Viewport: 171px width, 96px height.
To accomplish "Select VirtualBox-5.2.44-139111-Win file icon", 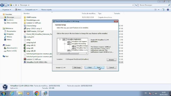I will [25, 62].
